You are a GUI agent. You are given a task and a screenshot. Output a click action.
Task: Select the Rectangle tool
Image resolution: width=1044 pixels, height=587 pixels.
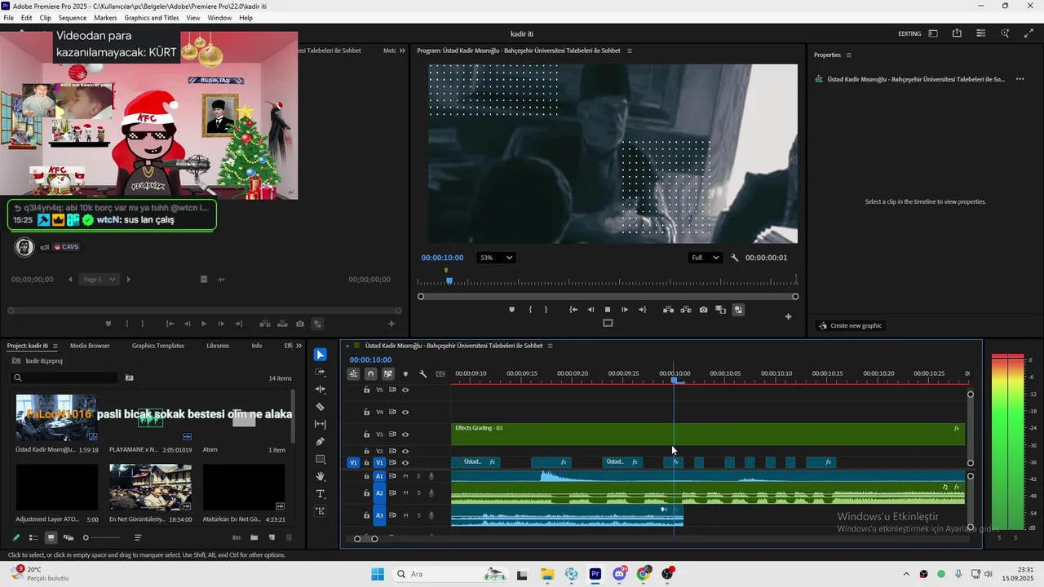pos(321,459)
